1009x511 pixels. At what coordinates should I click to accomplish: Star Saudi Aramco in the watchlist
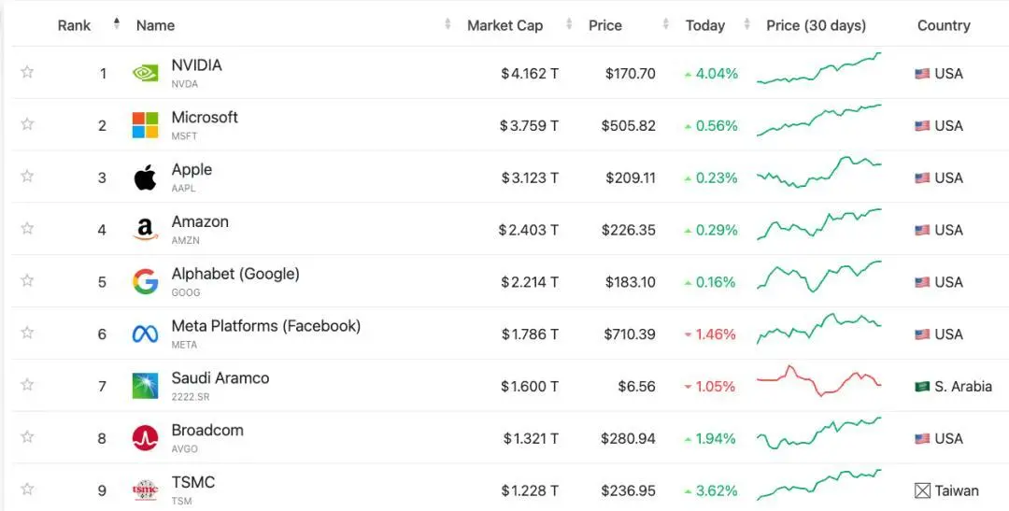[x=27, y=385]
